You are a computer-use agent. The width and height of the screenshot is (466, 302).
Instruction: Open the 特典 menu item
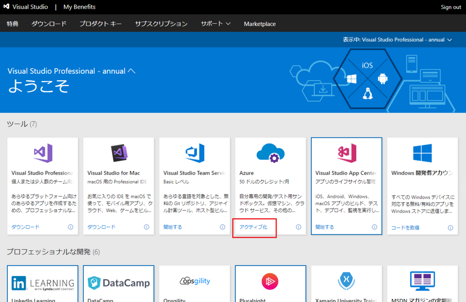click(x=12, y=24)
